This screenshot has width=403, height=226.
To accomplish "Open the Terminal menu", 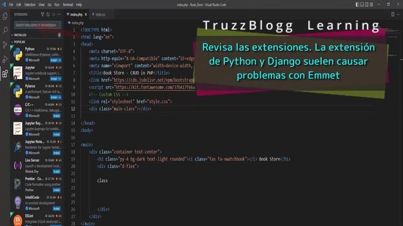I will tap(68, 4).
